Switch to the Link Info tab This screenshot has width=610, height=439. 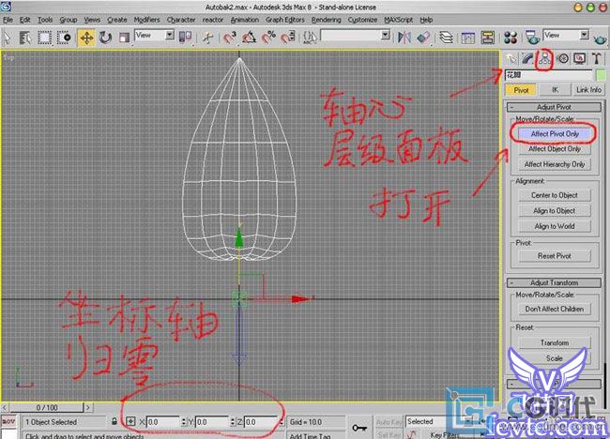coord(588,90)
